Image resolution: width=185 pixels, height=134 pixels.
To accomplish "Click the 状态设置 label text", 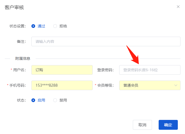I will 18,26.
